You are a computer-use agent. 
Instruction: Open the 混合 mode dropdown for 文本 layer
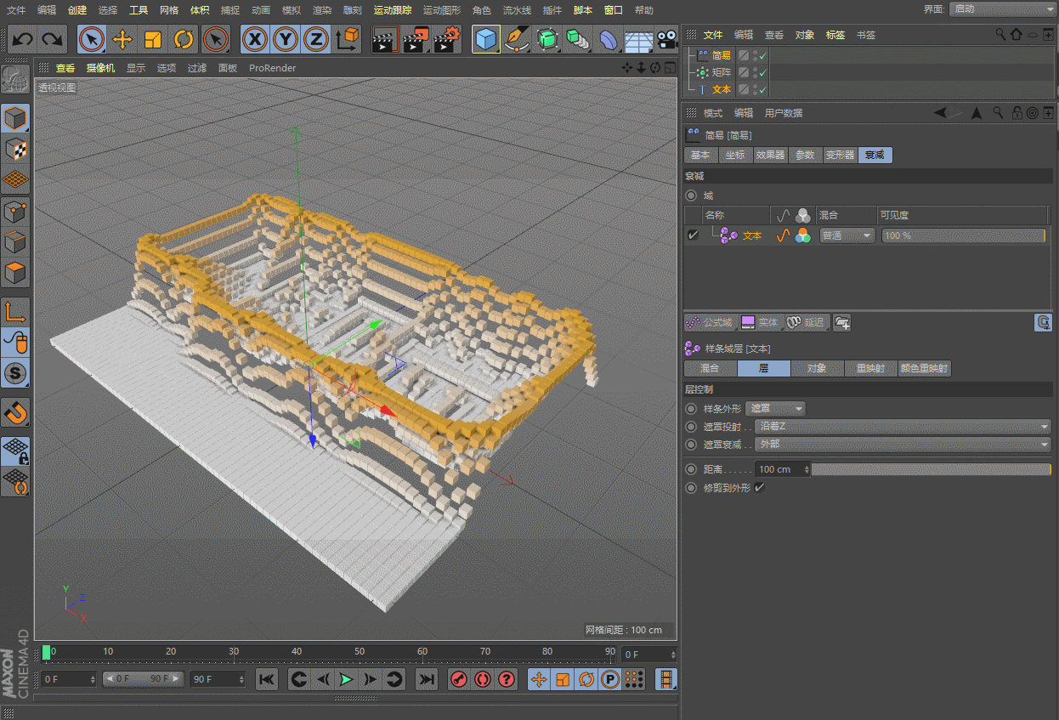(847, 235)
